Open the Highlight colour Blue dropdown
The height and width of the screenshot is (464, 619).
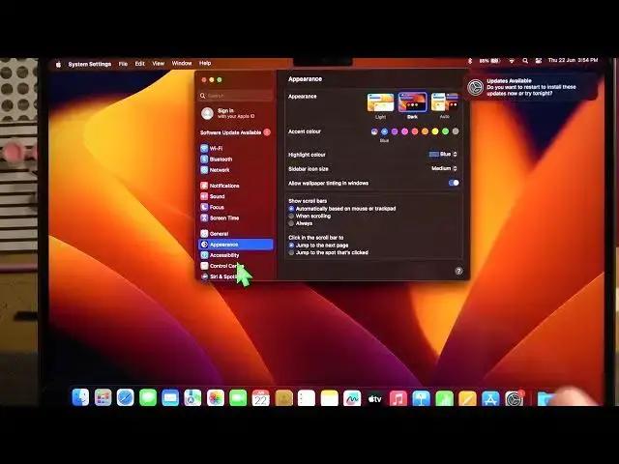click(443, 155)
